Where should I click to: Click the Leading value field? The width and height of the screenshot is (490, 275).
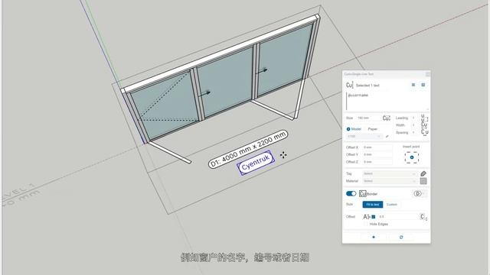(414, 118)
